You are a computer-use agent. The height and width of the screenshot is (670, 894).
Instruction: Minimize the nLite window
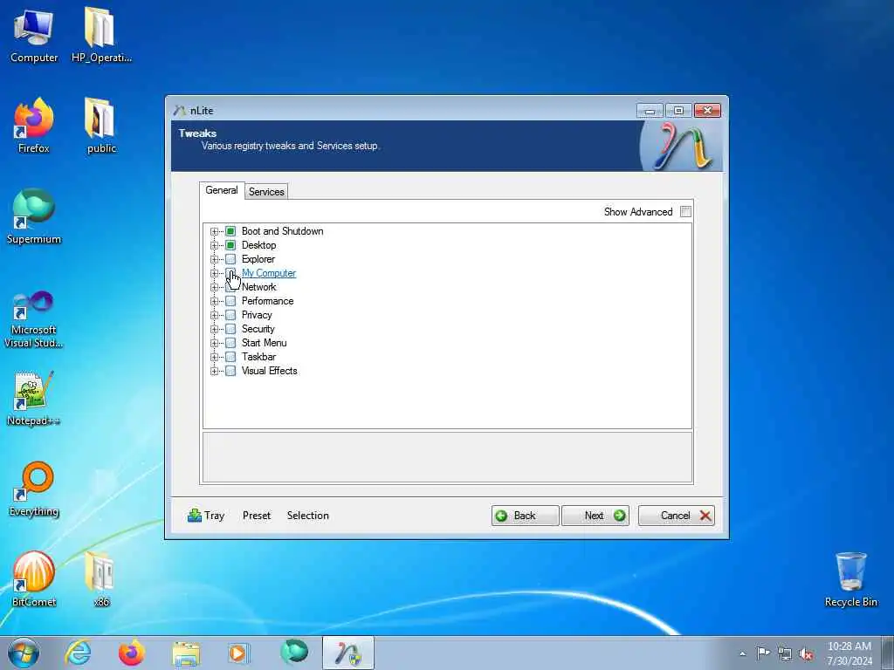click(650, 111)
